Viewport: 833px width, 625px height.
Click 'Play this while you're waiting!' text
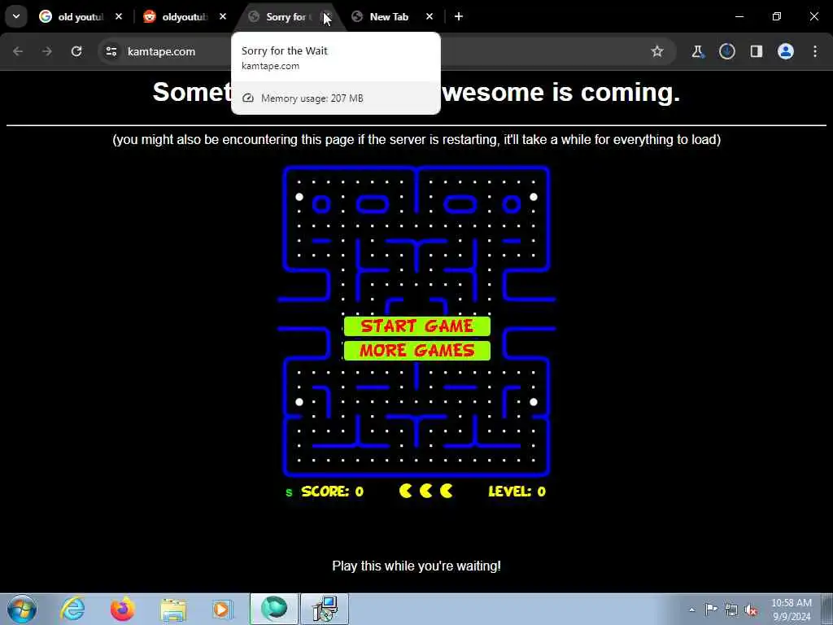416,566
